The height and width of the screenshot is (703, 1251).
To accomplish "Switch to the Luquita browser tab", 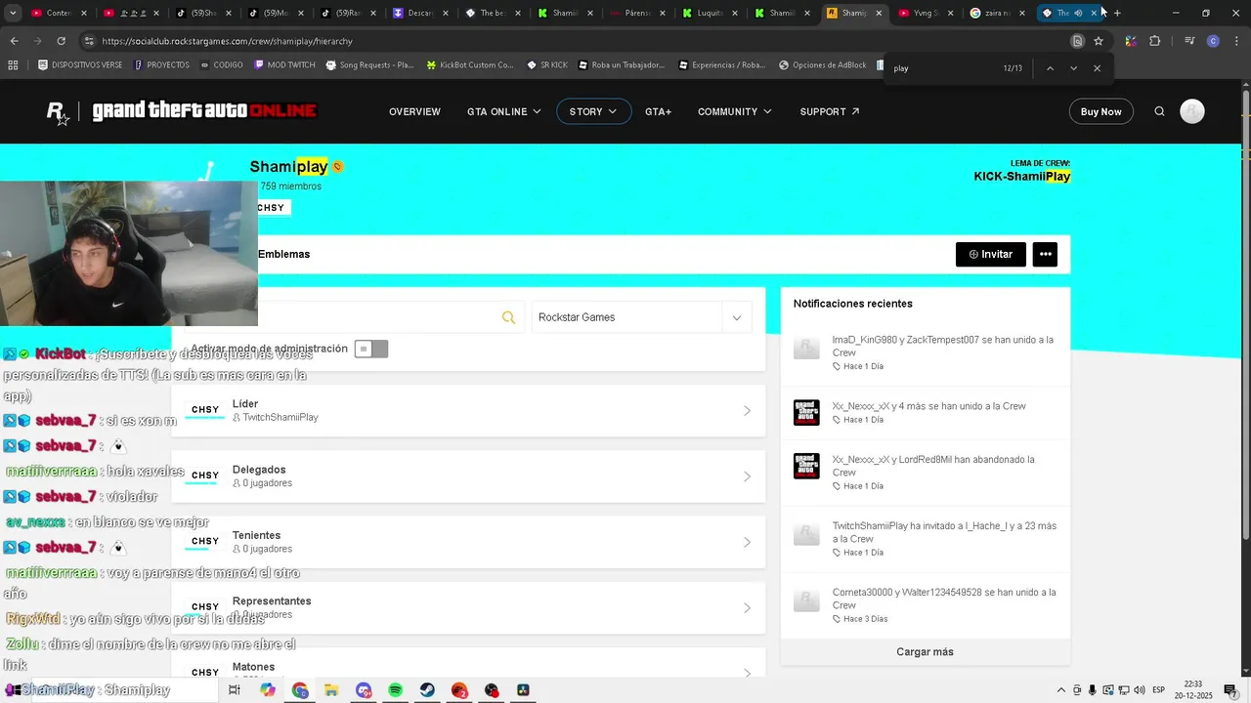I will coord(708,13).
